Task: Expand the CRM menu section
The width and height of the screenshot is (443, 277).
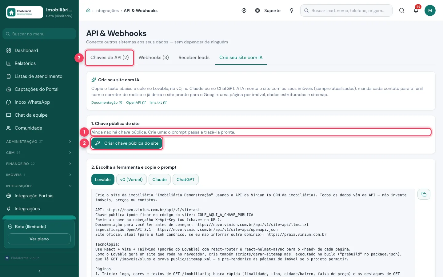Action: coord(39,153)
